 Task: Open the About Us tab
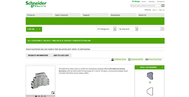[x=151, y=15]
